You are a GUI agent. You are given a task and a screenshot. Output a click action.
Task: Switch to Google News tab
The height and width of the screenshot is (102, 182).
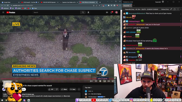click(11, 2)
